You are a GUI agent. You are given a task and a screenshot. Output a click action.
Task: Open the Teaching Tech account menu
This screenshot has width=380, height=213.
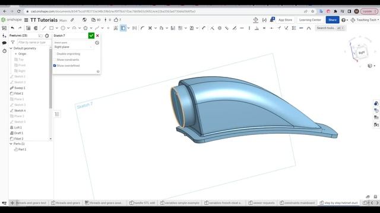tap(365, 20)
